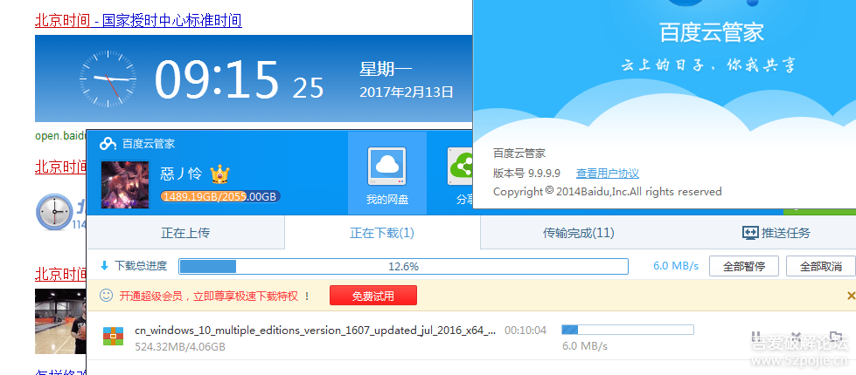This screenshot has height=375, width=856.
Task: Select the cn_windows_10_multiple_editions file name
Action: 316,331
